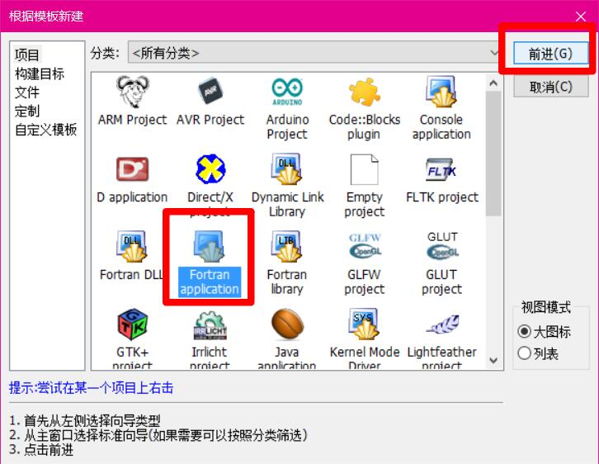Click the template list scroll-up arrow
This screenshot has width=599, height=464.
pos(493,83)
